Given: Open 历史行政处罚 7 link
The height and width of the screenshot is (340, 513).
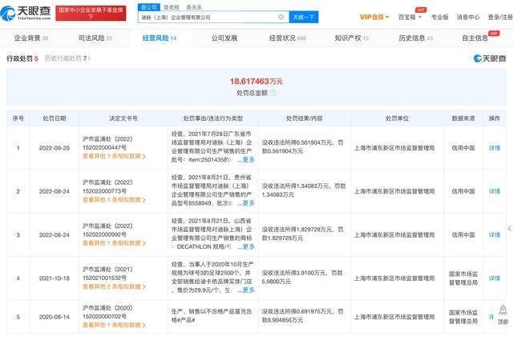Looking at the screenshot, I should coord(67,58).
